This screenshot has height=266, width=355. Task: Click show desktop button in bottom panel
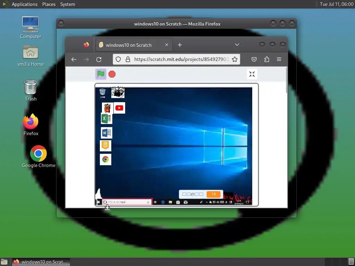coord(4,262)
